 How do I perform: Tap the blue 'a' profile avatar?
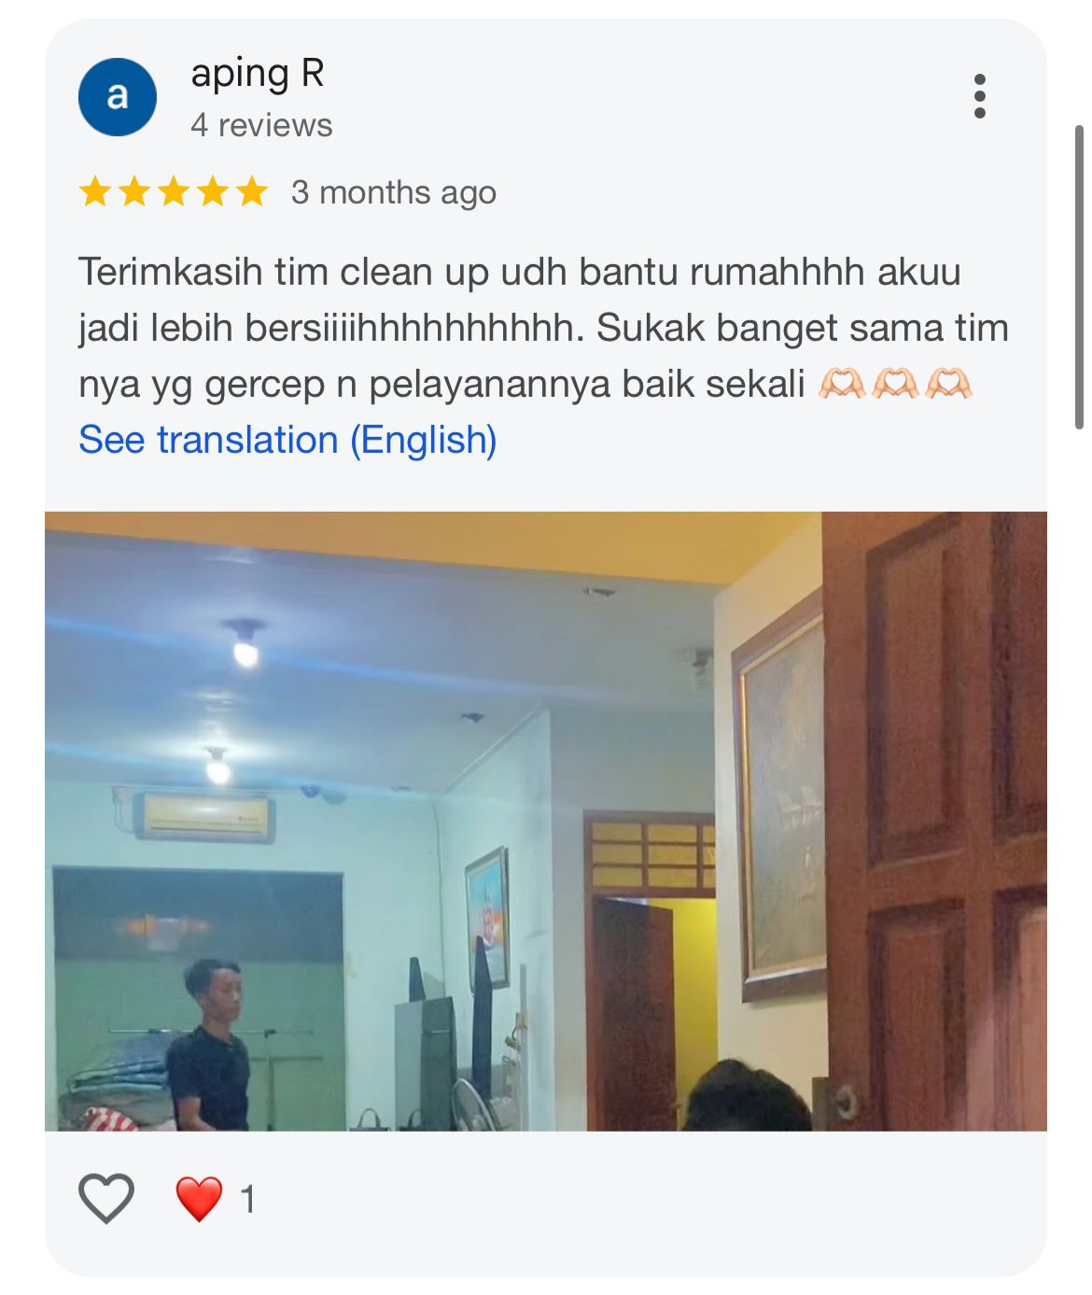pyautogui.click(x=118, y=96)
